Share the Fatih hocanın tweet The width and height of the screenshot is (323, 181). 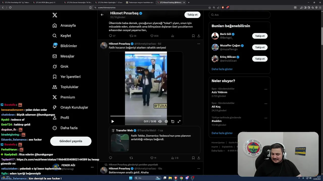[199, 158]
